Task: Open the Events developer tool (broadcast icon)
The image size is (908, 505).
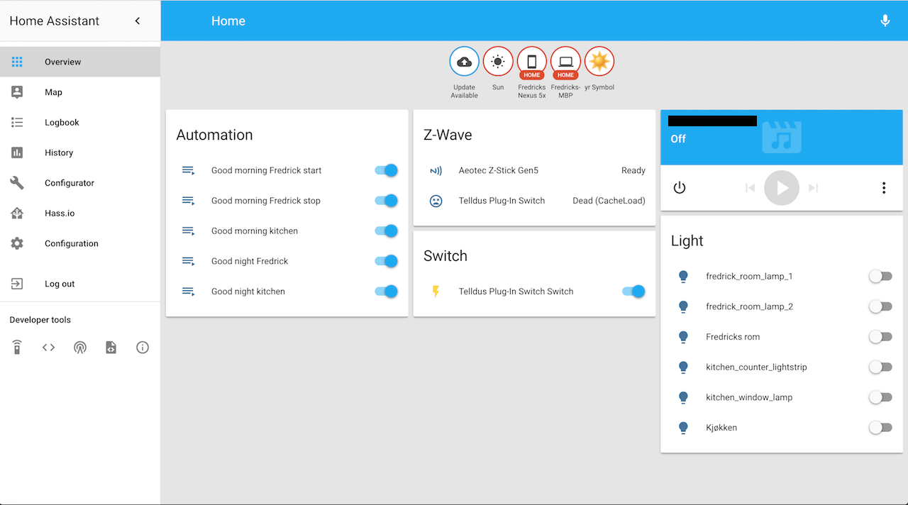Action: click(x=80, y=348)
